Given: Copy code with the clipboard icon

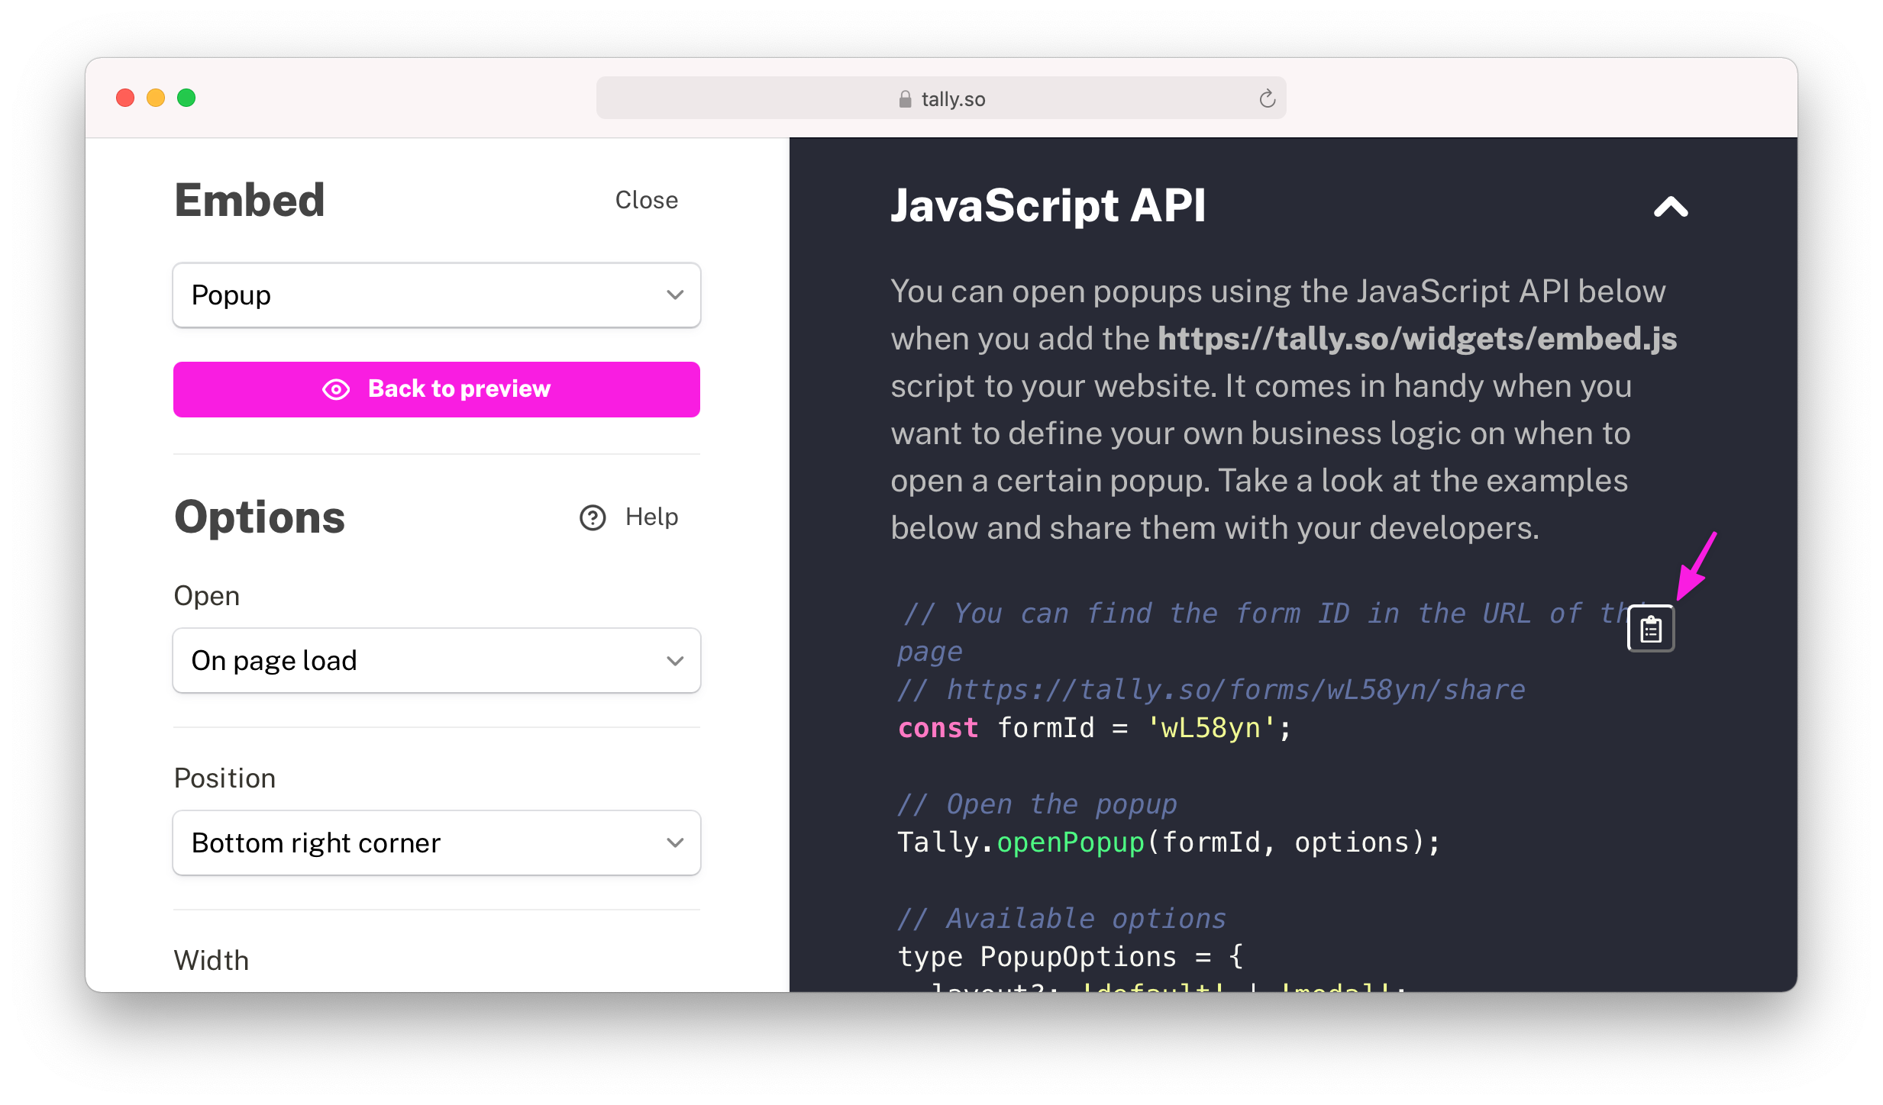Looking at the screenshot, I should [1651, 630].
